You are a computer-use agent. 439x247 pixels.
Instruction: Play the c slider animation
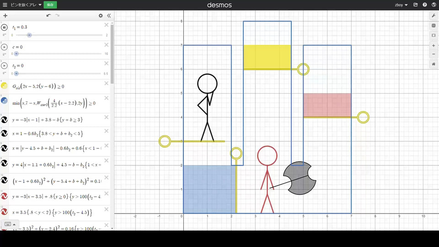(x=4, y=47)
